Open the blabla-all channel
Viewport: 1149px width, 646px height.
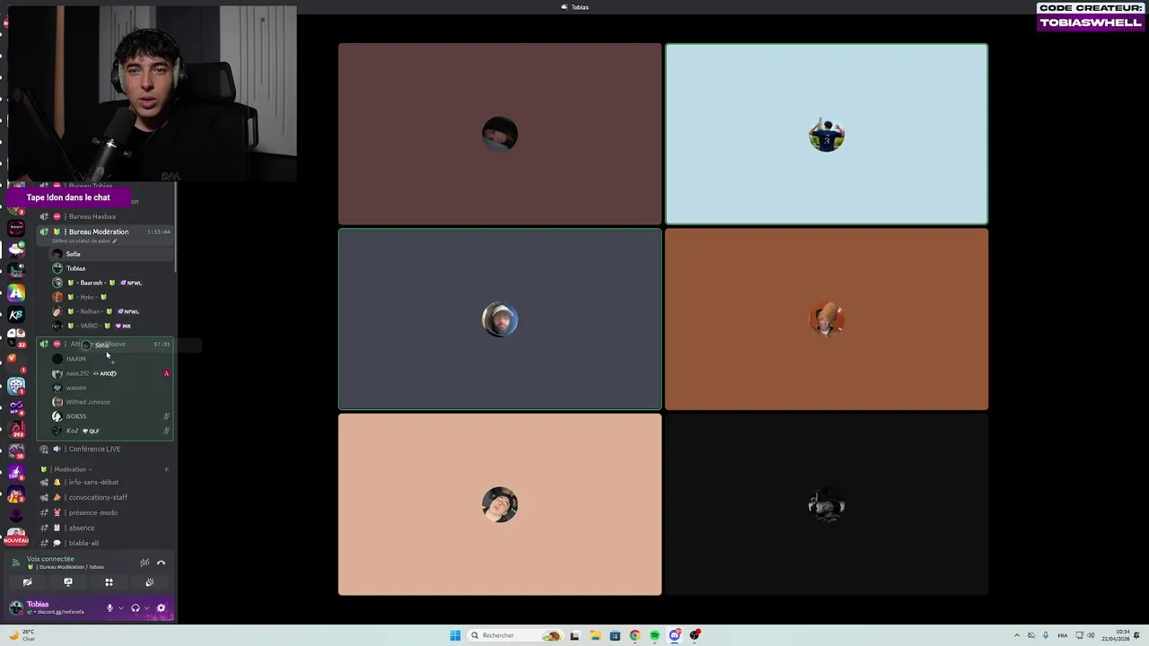[x=105, y=543]
